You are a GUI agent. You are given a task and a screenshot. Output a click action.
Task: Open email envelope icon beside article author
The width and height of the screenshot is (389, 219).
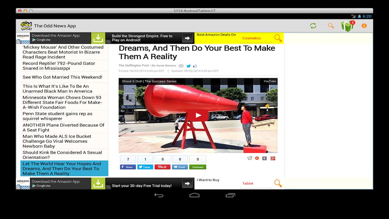pyautogui.click(x=181, y=66)
